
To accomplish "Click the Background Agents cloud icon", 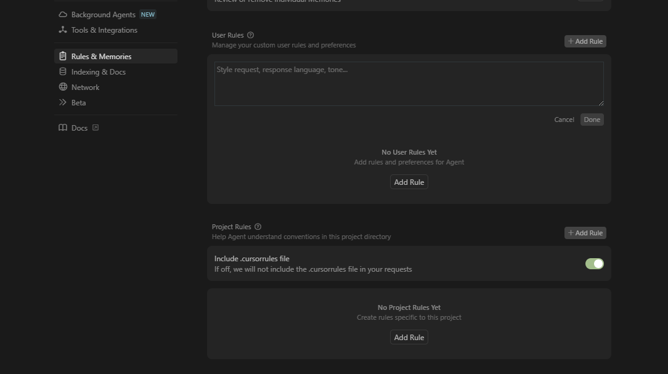I will coord(63,15).
